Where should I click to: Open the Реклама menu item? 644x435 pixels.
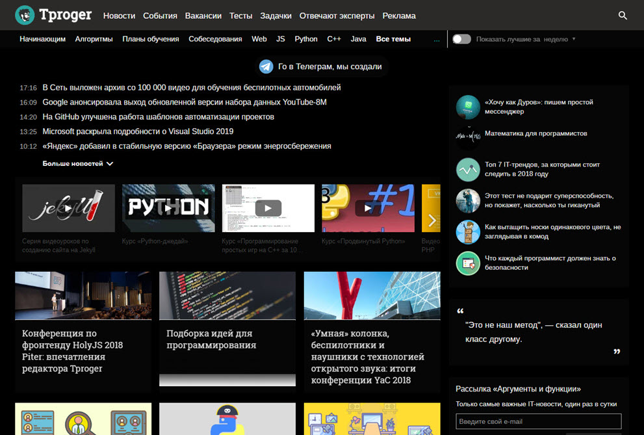pos(399,16)
